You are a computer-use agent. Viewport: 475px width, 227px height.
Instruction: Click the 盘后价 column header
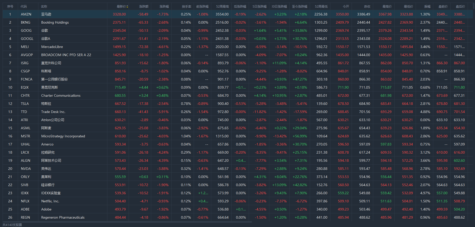click(x=460, y=7)
